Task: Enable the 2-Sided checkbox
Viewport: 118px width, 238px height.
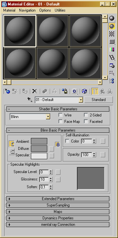Action: pos(86,115)
